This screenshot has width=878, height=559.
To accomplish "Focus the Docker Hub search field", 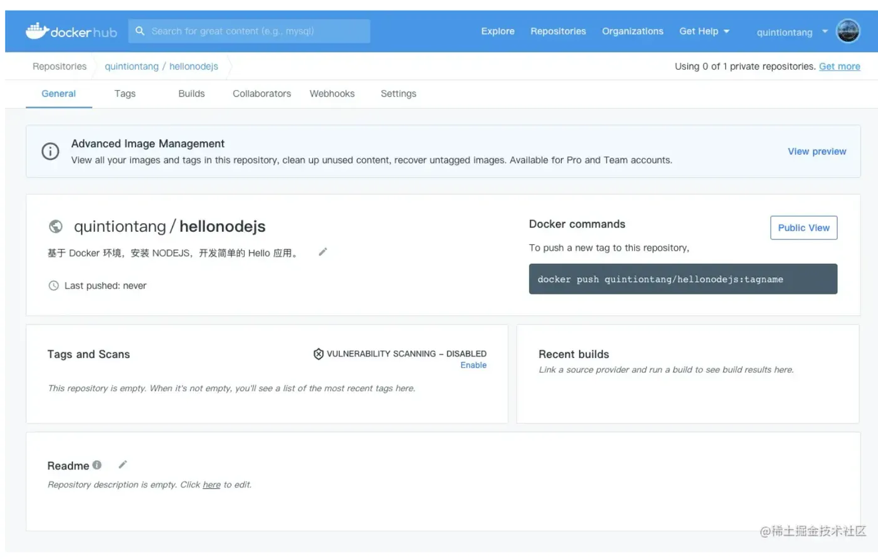I will [x=250, y=31].
